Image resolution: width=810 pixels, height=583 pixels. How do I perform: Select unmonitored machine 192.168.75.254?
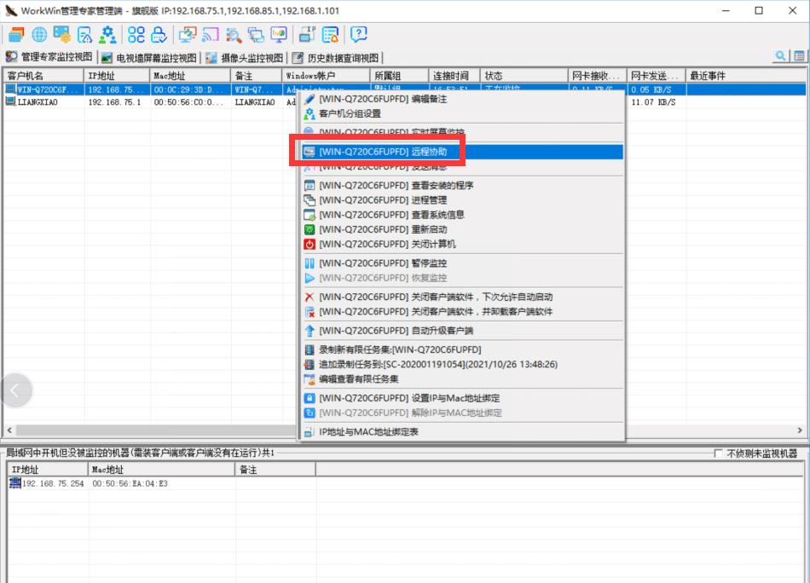click(x=53, y=484)
